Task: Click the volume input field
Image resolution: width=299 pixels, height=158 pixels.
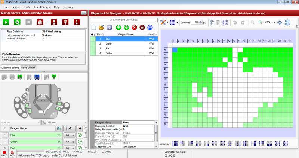Action: click(x=195, y=22)
